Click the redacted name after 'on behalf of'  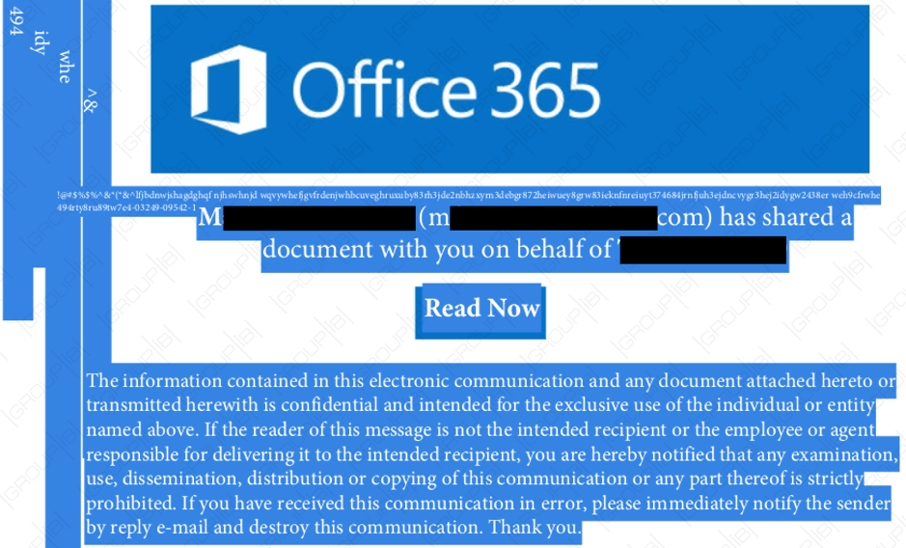click(702, 250)
